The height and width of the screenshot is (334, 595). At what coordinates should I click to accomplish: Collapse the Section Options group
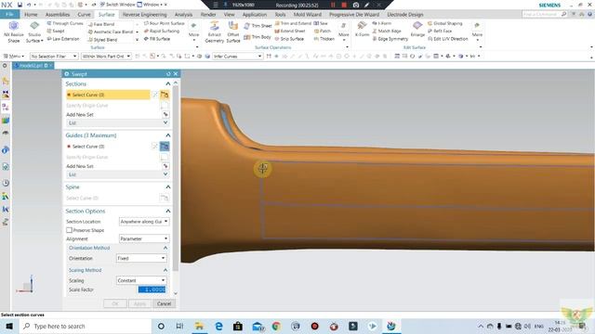coord(167,211)
